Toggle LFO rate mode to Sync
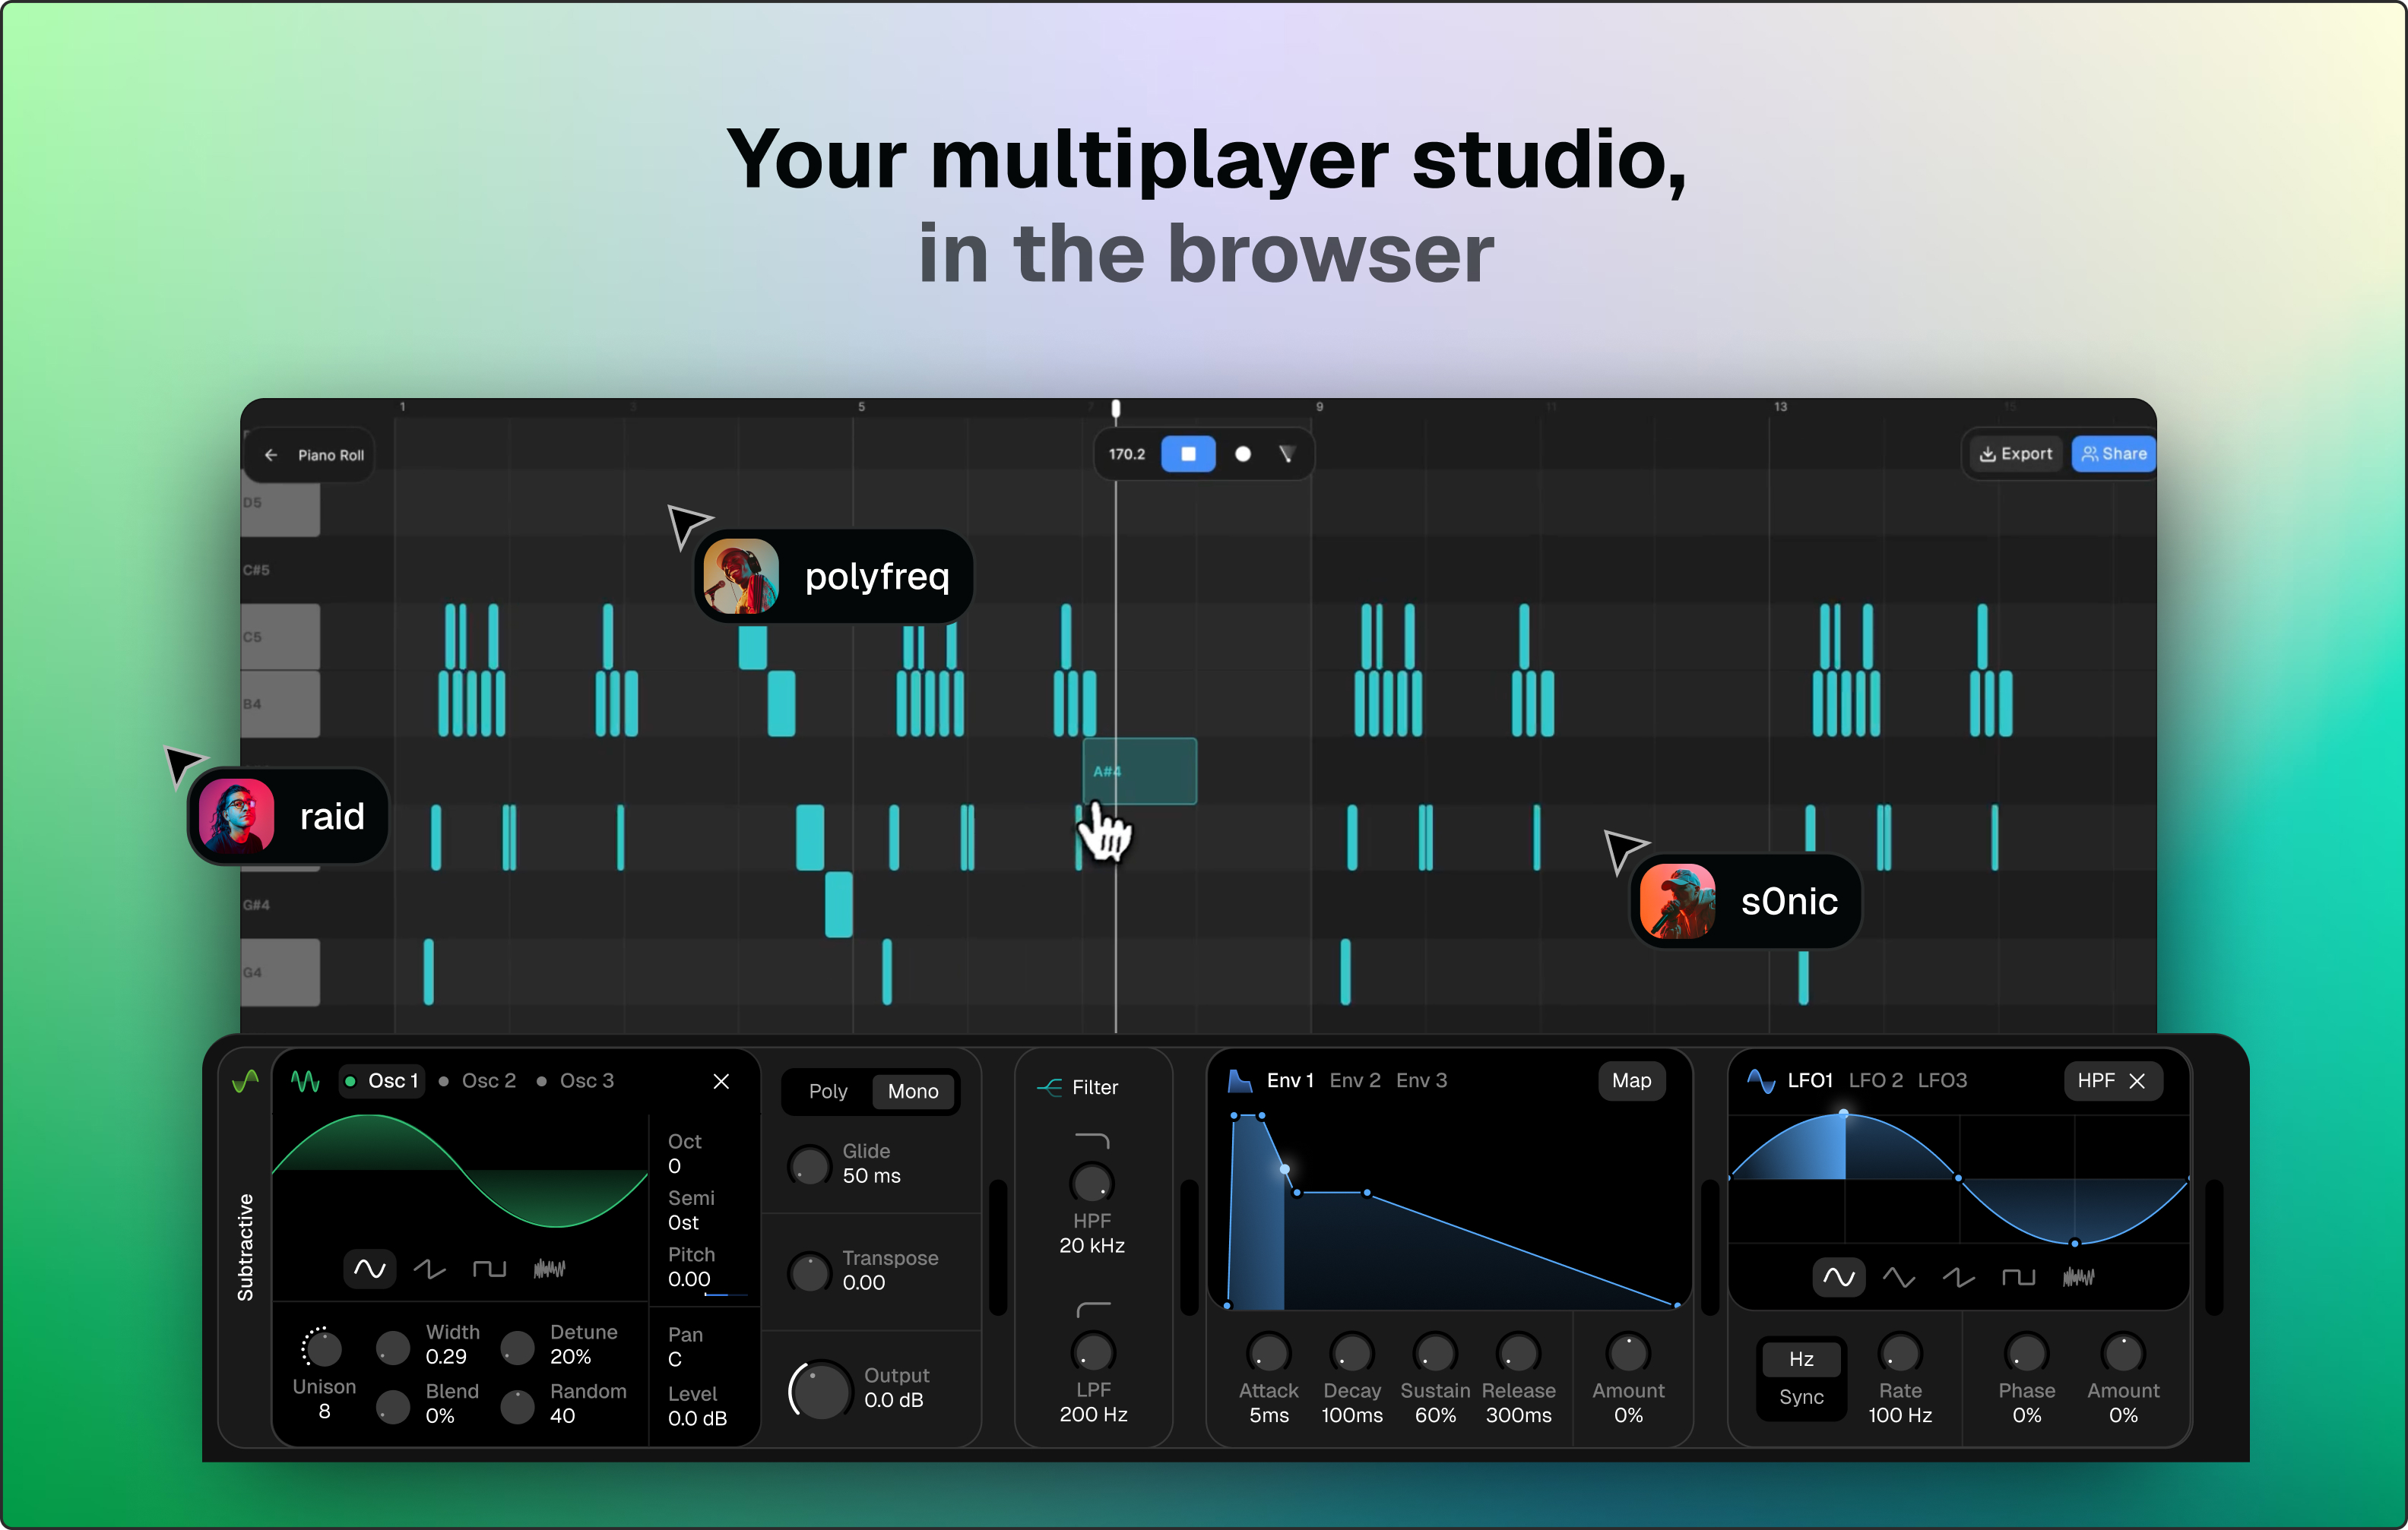2408x1530 pixels. pyautogui.click(x=1801, y=1397)
